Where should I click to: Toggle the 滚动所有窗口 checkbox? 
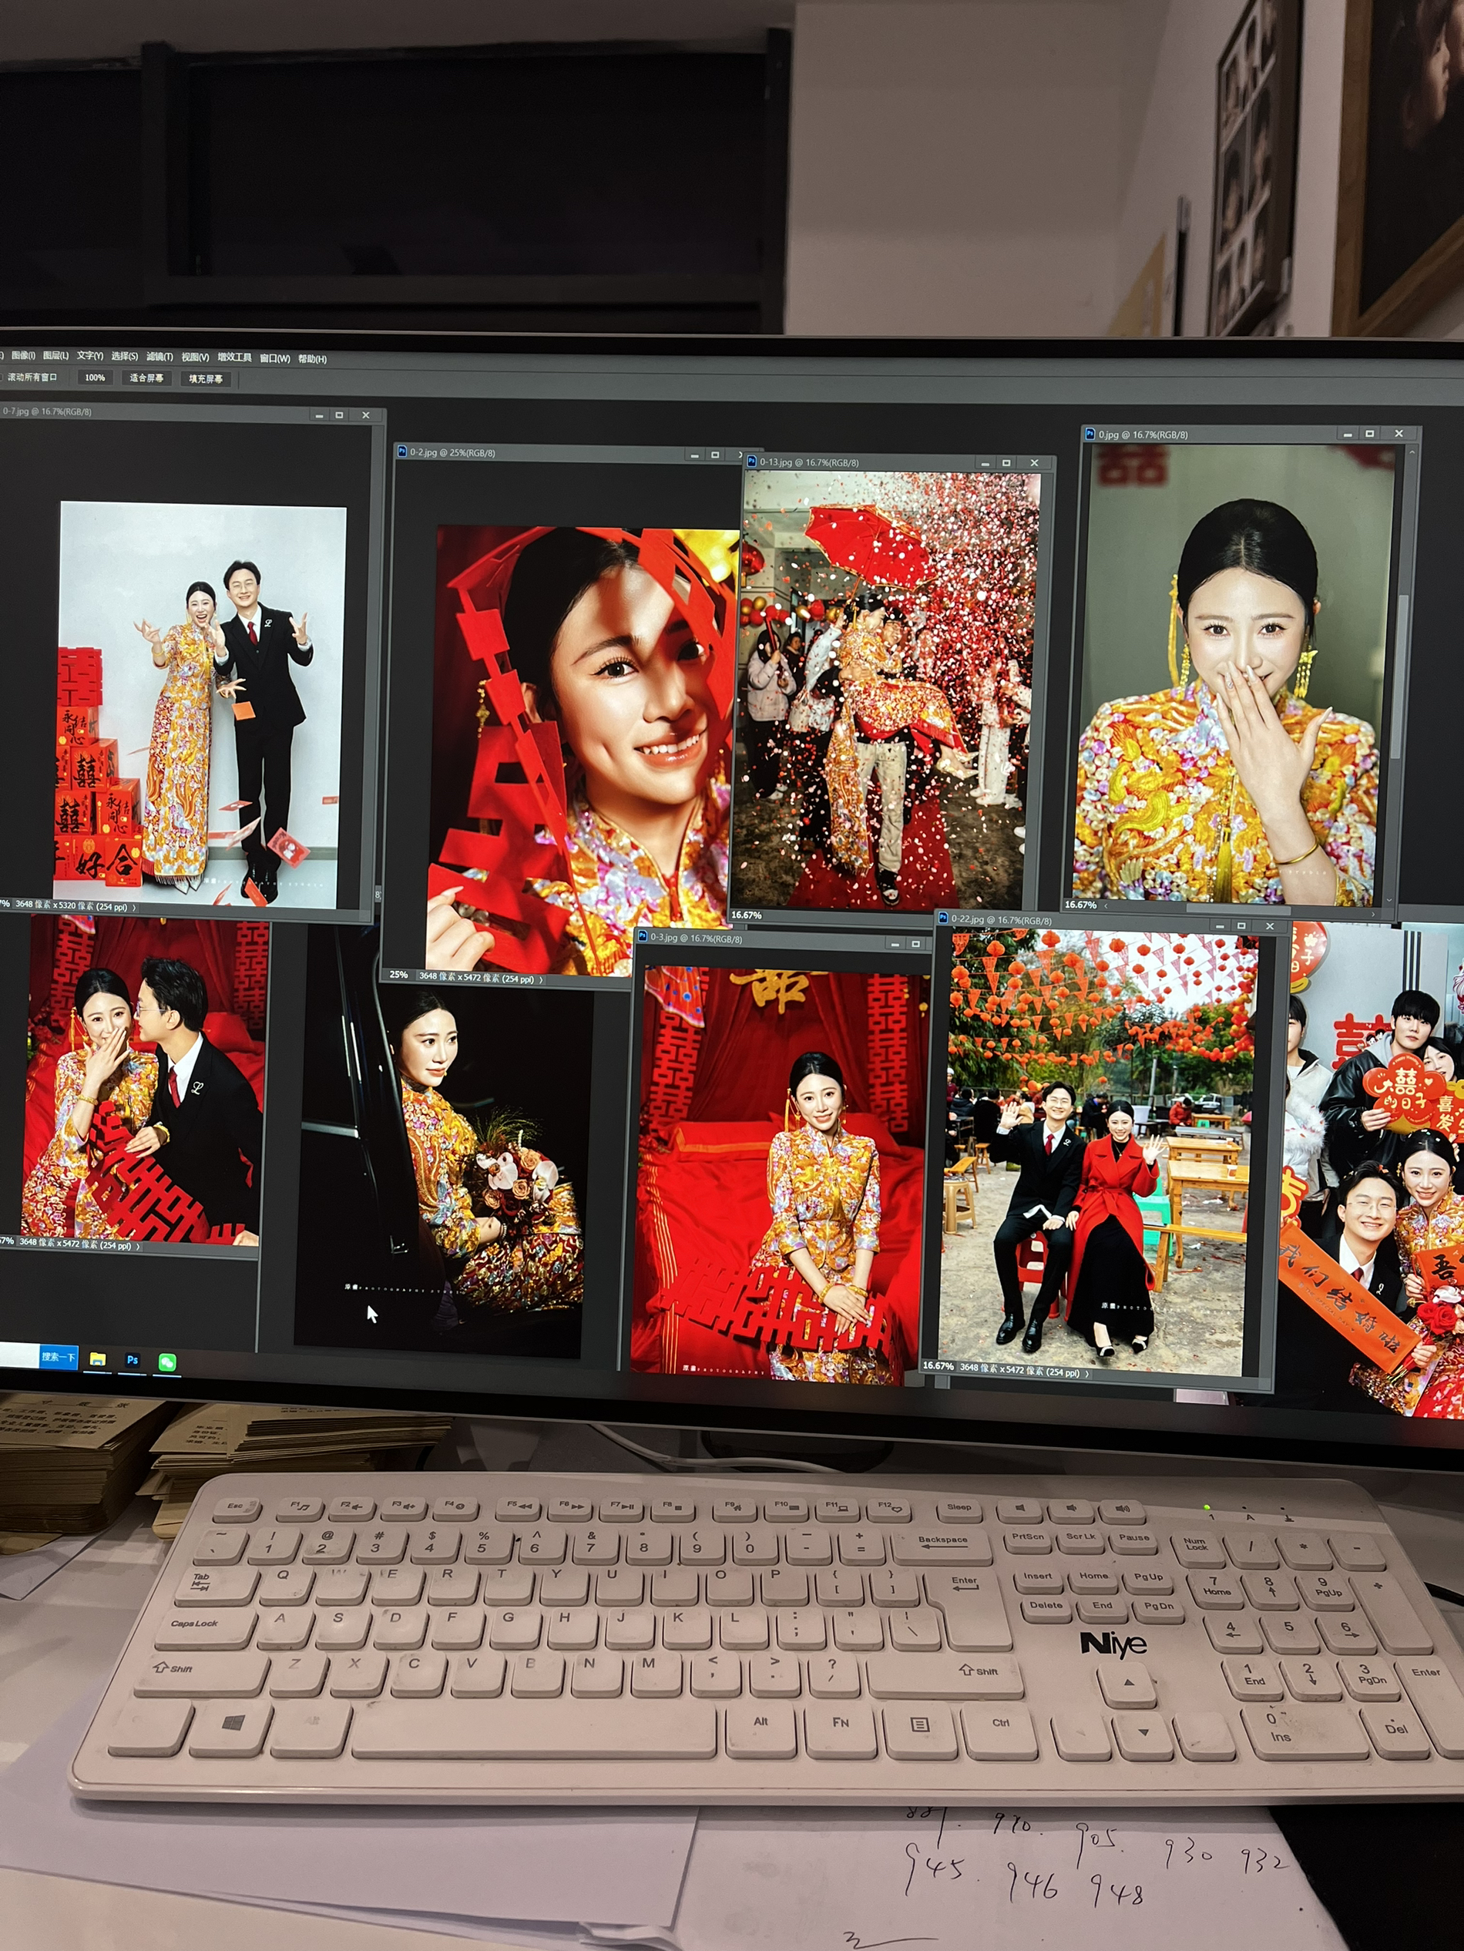click(x=2, y=378)
